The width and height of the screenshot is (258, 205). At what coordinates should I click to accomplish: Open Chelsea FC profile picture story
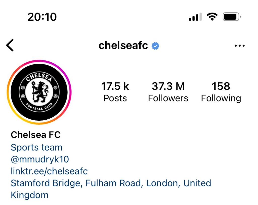[x=39, y=92]
